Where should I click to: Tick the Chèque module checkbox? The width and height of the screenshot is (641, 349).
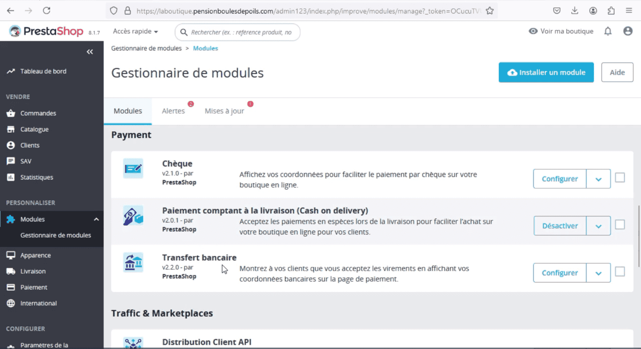620,178
